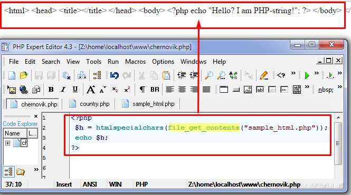This screenshot has height=195, width=351.
Task: Show code structure view icon at panel bottom
Action: [9, 172]
